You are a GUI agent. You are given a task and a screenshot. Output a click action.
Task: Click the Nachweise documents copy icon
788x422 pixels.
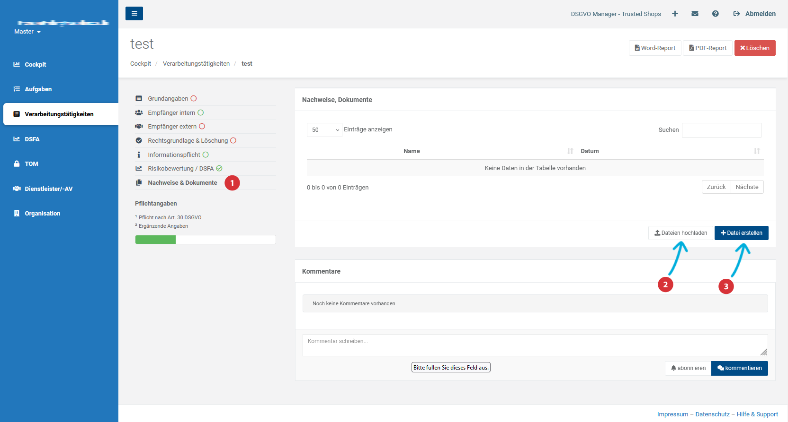click(139, 183)
